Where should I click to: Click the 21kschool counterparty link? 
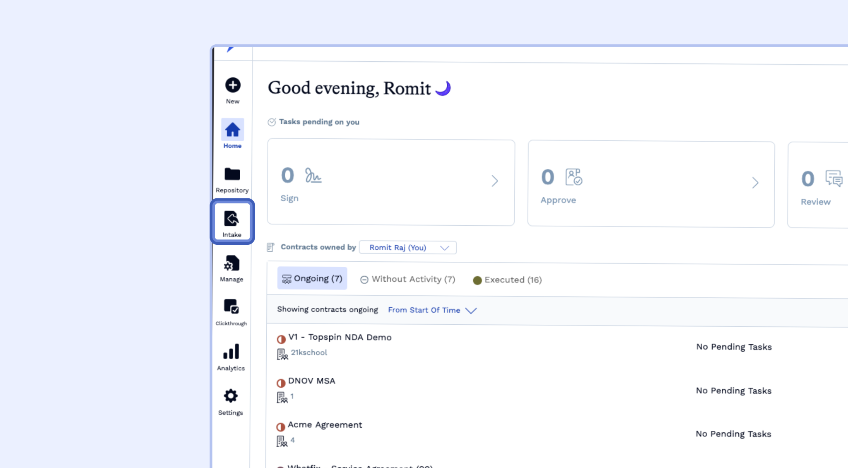(309, 352)
